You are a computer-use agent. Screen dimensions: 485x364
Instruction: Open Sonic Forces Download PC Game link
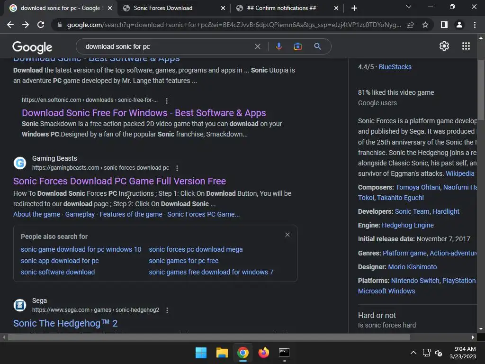[x=119, y=181]
